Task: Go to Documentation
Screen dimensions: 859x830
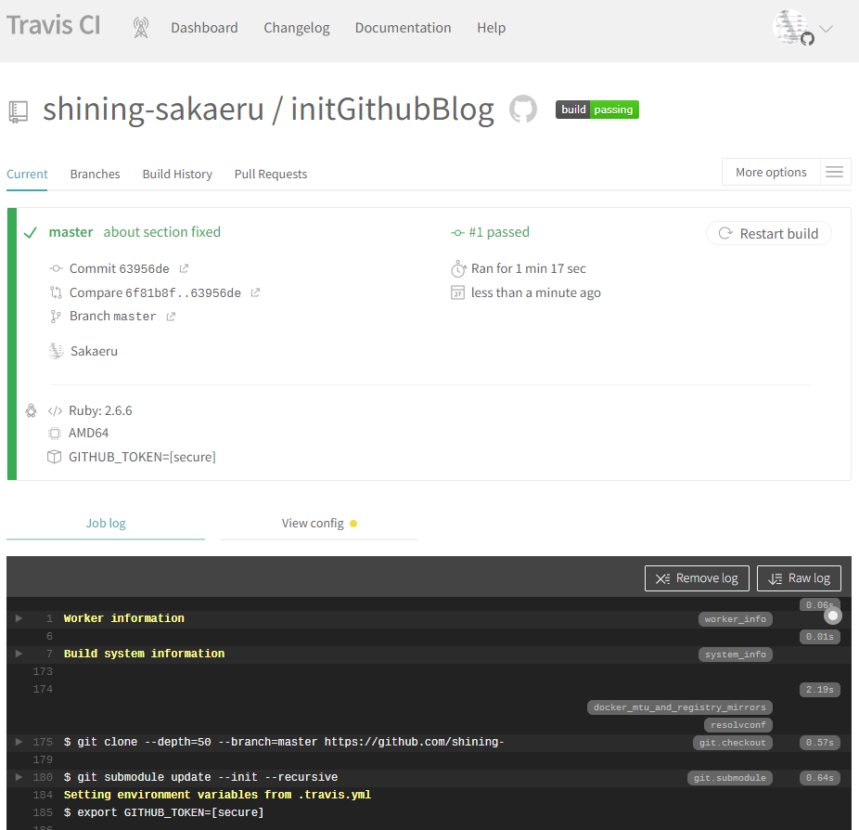Action: [404, 28]
